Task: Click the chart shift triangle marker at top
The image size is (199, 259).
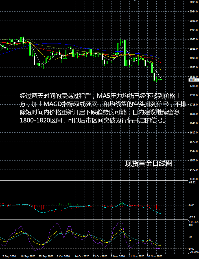Action: pyautogui.click(x=135, y=1)
